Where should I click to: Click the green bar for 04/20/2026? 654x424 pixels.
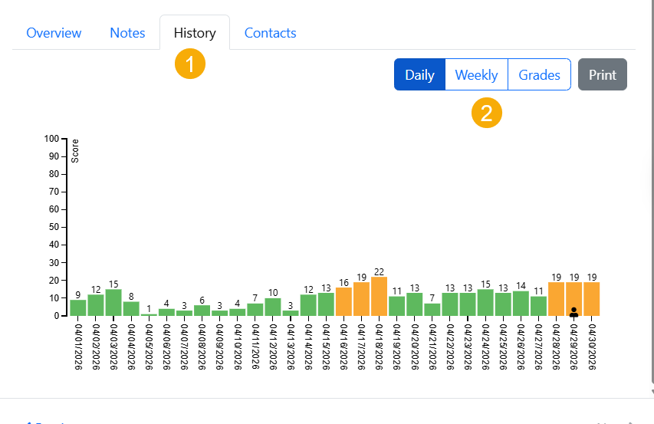(415, 304)
